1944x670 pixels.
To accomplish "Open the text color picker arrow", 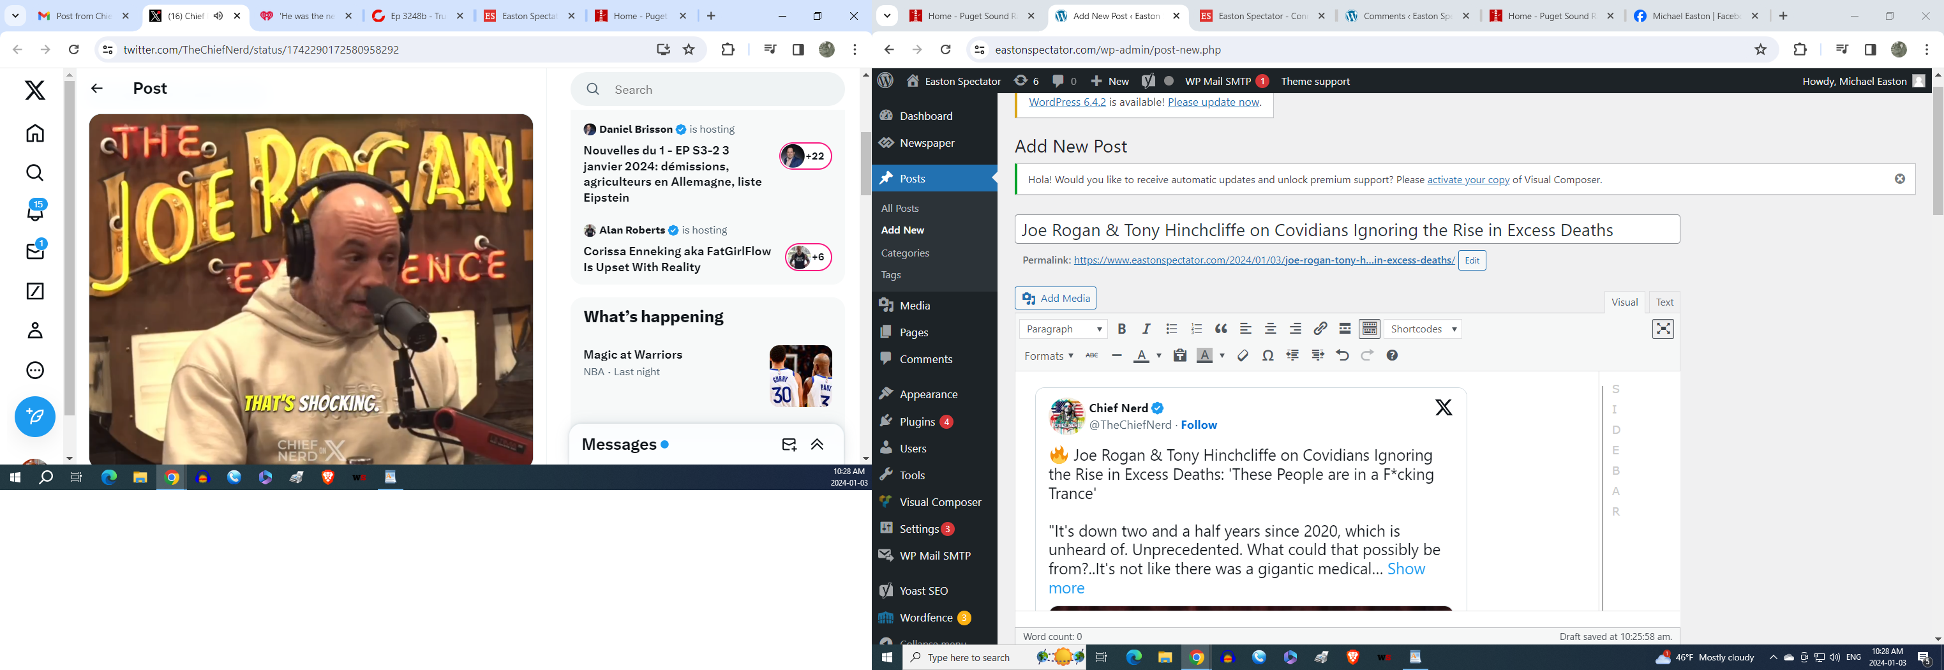I will tap(1159, 355).
